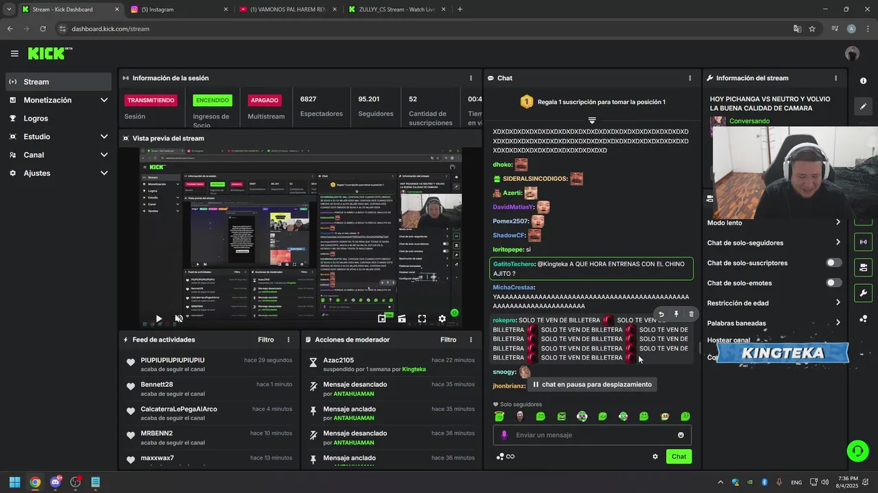
Task: Expand the Ajustes sidebar section
Action: tap(58, 173)
